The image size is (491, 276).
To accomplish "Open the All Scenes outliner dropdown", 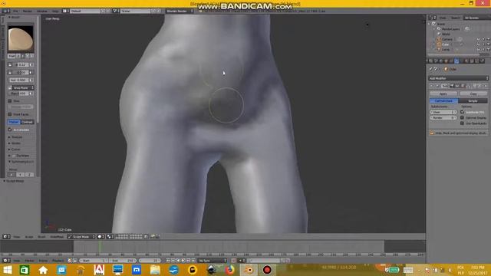I will tap(476, 18).
